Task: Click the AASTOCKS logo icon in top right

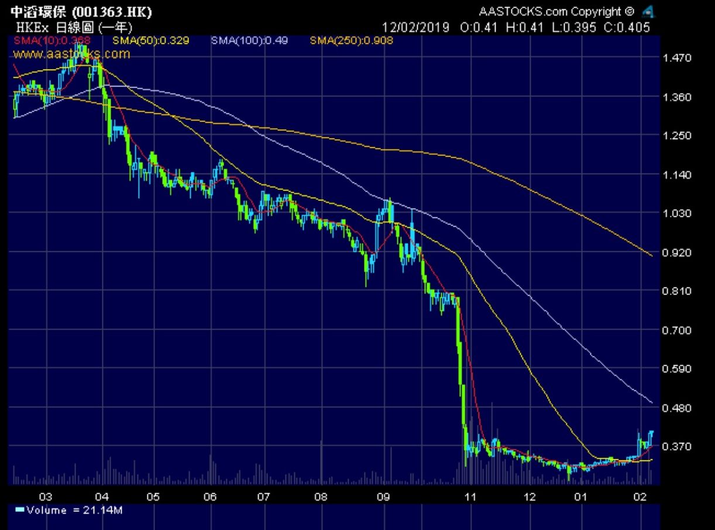Action: click(x=648, y=12)
